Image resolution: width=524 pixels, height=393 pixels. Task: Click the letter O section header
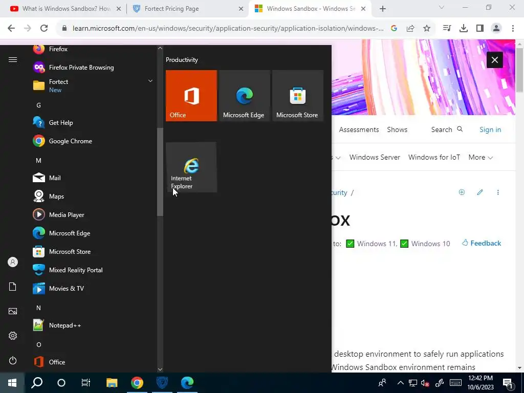pyautogui.click(x=39, y=344)
